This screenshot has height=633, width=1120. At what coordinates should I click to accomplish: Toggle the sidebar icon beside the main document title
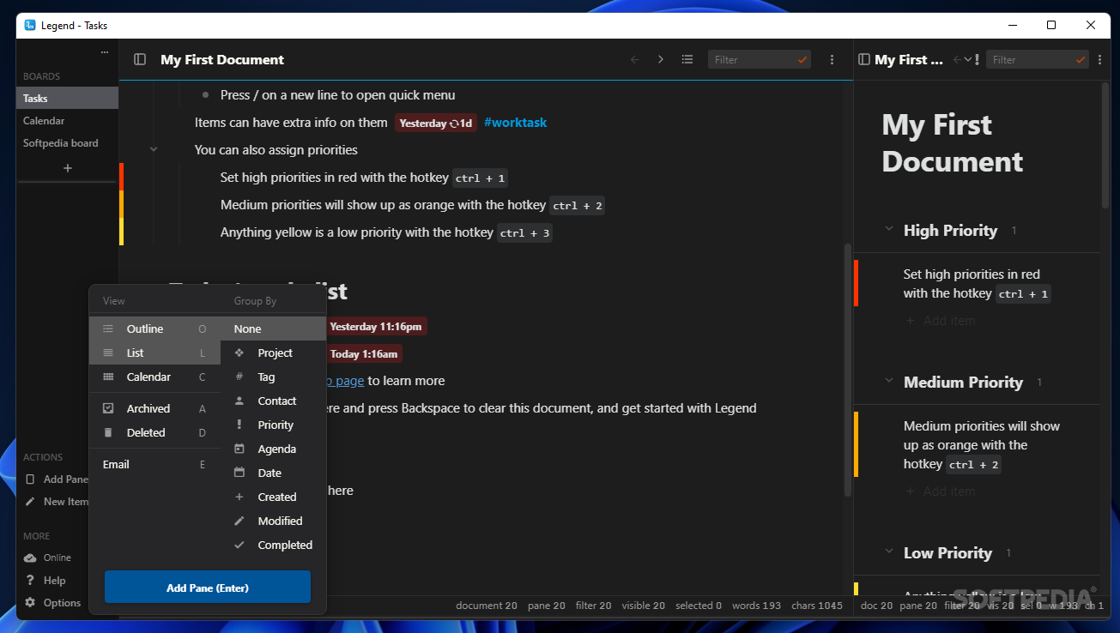pyautogui.click(x=140, y=59)
